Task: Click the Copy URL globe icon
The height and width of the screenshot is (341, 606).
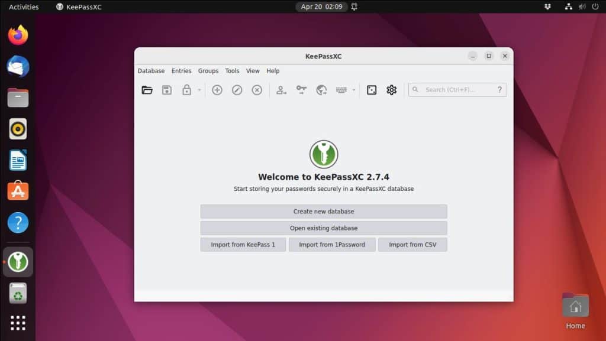Action: [x=321, y=90]
